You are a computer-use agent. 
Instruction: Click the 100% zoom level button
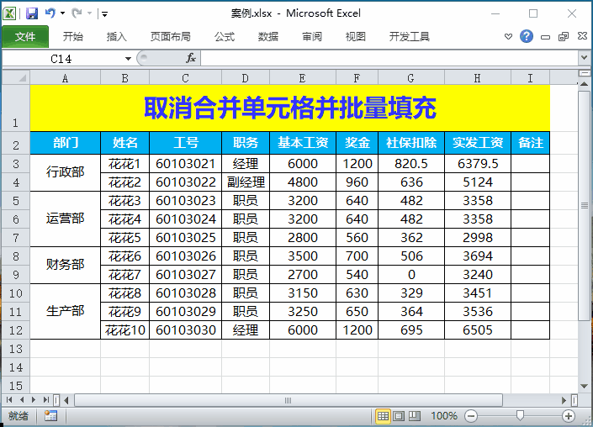coord(444,416)
